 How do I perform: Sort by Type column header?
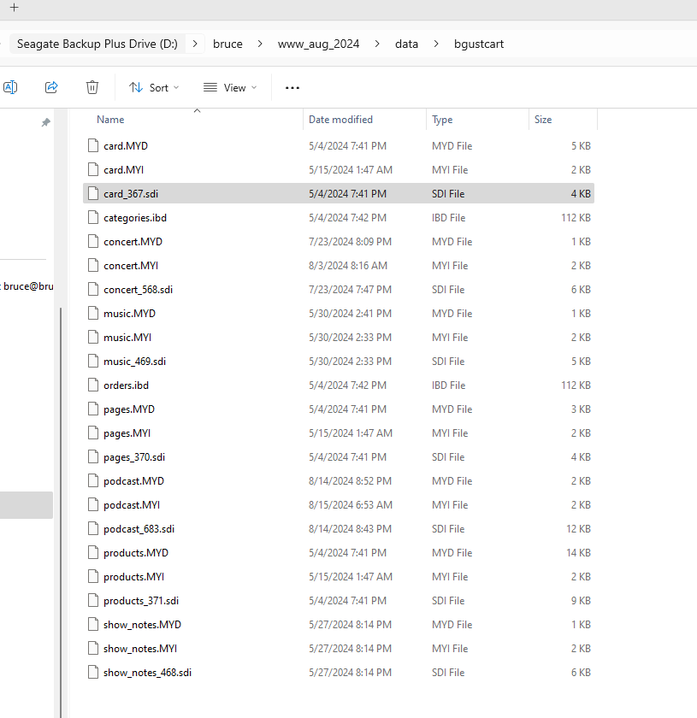click(x=442, y=120)
